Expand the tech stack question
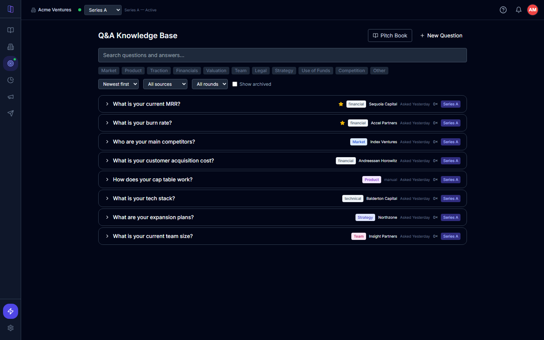Image resolution: width=544 pixels, height=340 pixels. pos(283,198)
